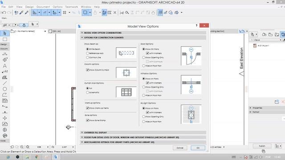Click Cancel in Model View Options
This screenshot has height=160, width=285.
(180, 148)
